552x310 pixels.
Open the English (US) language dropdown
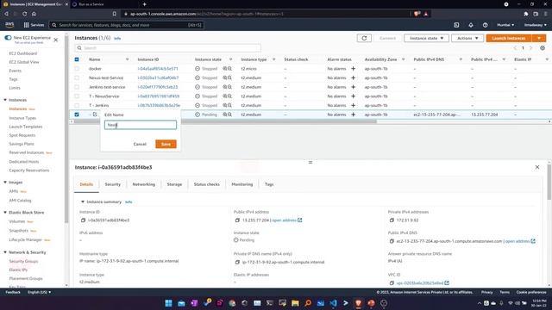click(39, 292)
